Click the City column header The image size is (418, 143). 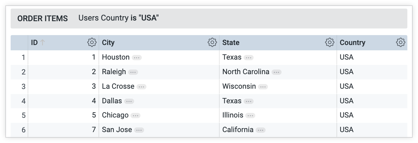108,43
